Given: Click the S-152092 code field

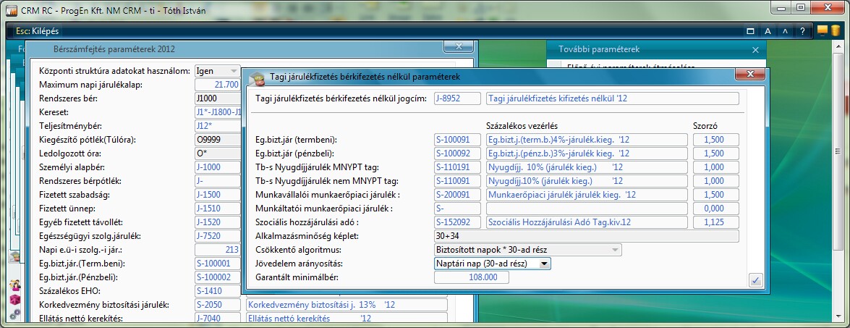Looking at the screenshot, I should pyautogui.click(x=457, y=222).
